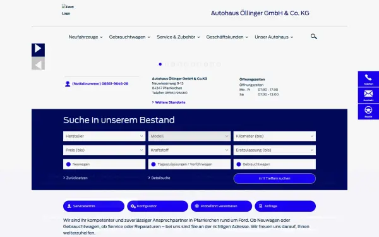The image size is (379, 237).
Task: Open the Neufahrzeuge menu
Action: coord(85,37)
